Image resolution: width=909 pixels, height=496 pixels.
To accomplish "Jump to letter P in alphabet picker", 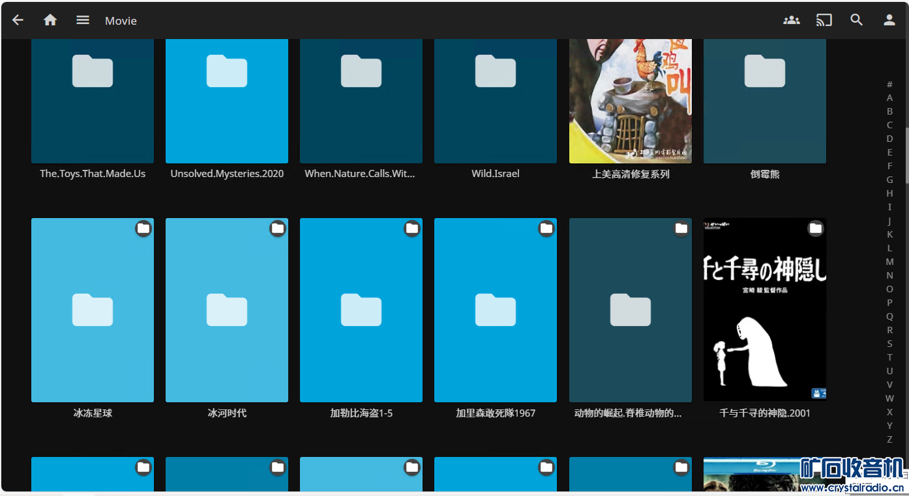I will [x=889, y=303].
